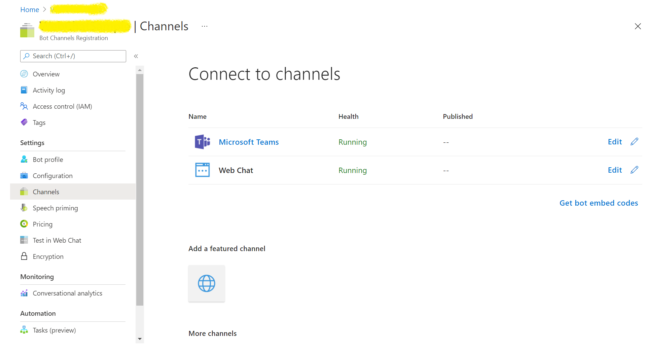Image resolution: width=646 pixels, height=345 pixels.
Task: Click the Activity log icon
Action: pos(24,90)
